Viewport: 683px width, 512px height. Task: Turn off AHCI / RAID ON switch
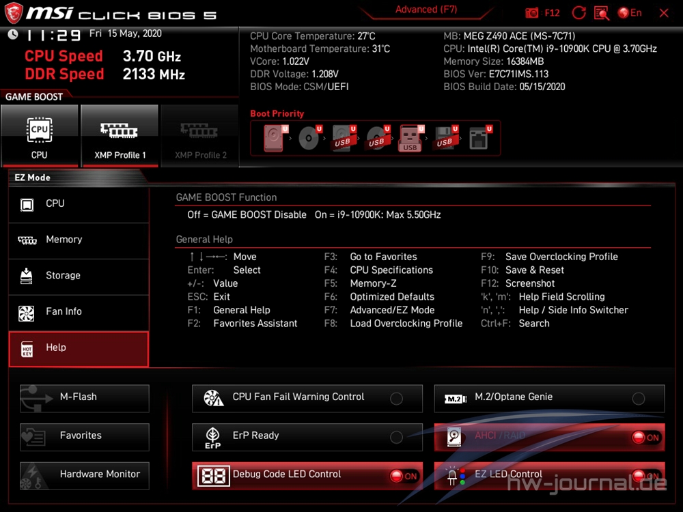(x=646, y=438)
